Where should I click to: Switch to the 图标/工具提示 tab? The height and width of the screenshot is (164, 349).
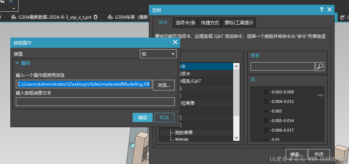pyautogui.click(x=239, y=23)
